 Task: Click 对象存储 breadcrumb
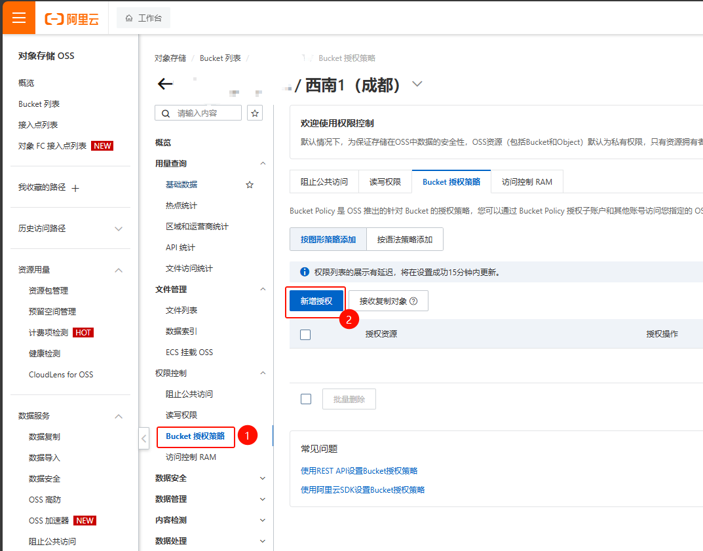[170, 58]
